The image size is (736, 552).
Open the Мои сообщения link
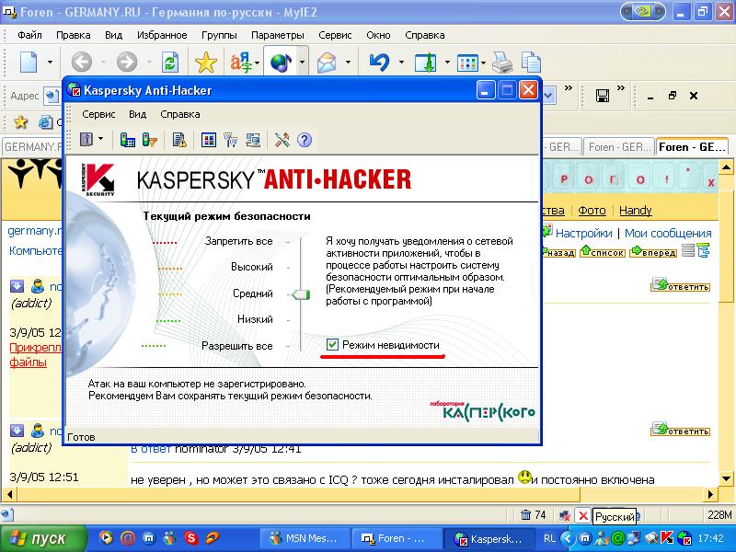(668, 234)
